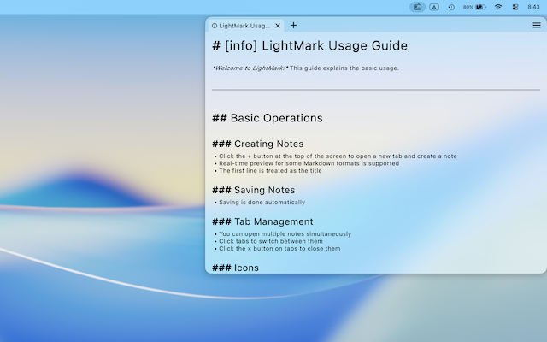This screenshot has width=547, height=342.
Task: Close the LightMark Usage Guide tab
Action: 279,26
